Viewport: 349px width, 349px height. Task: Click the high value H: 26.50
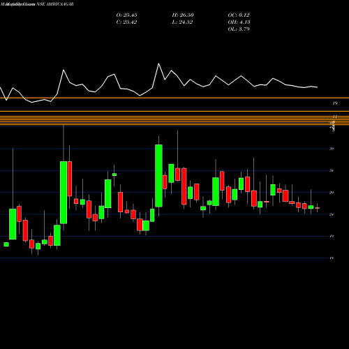click(183, 15)
